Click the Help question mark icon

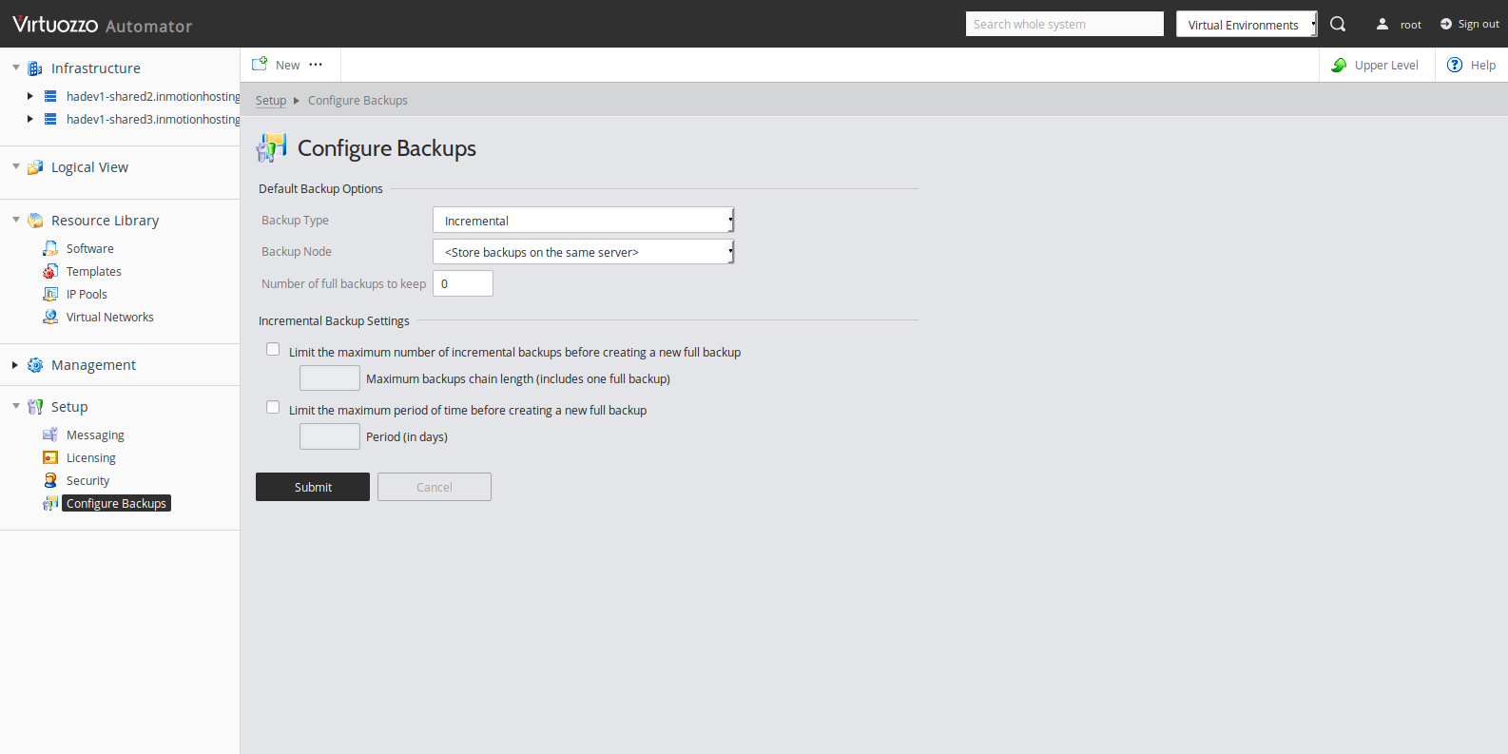(x=1454, y=65)
